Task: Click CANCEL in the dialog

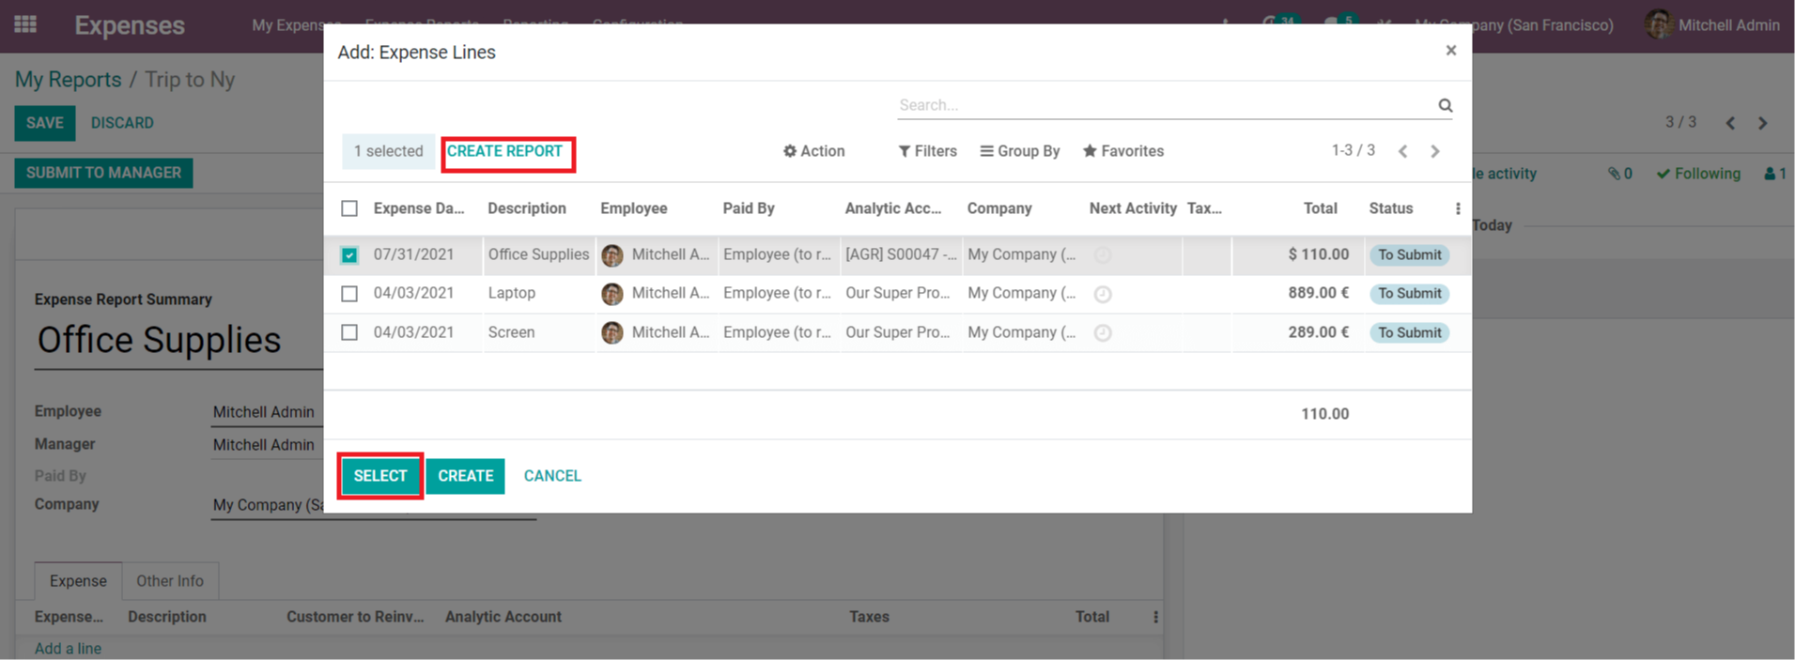Action: pyautogui.click(x=552, y=476)
